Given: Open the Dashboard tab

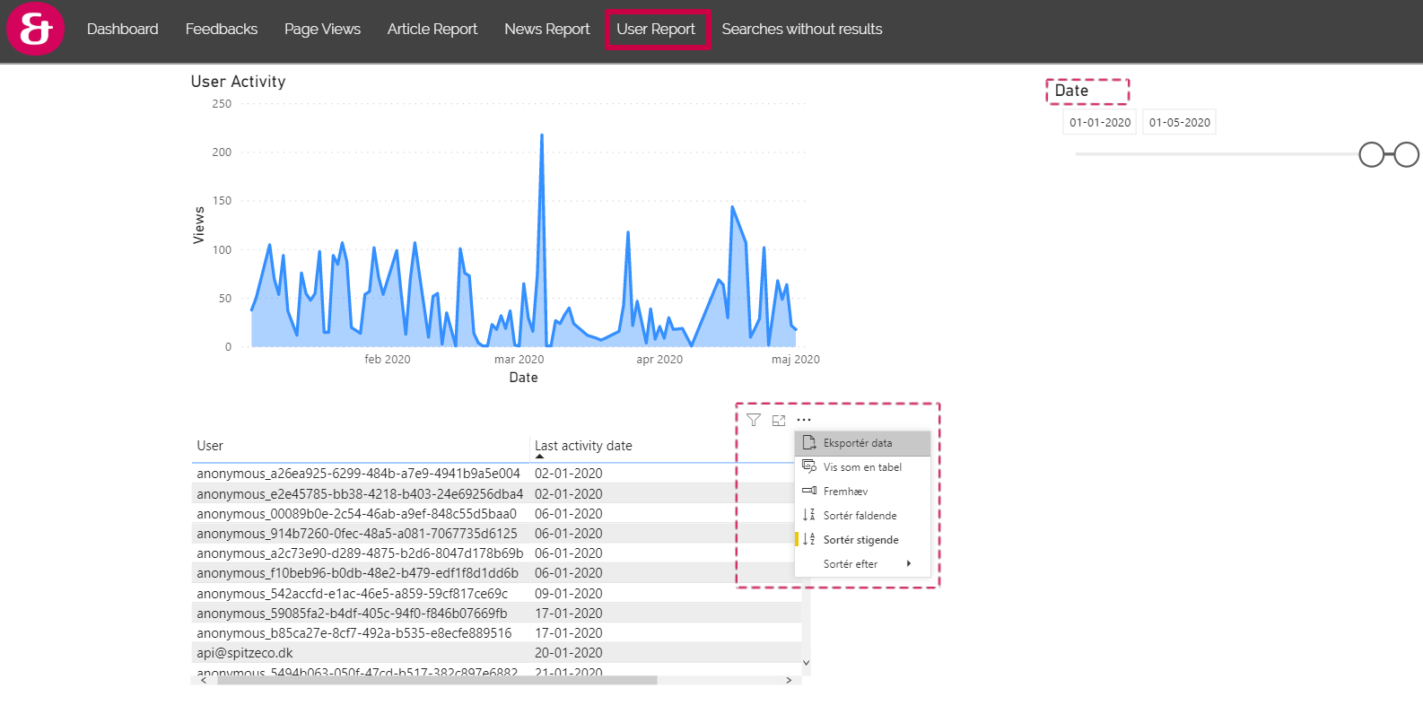Looking at the screenshot, I should pos(123,29).
